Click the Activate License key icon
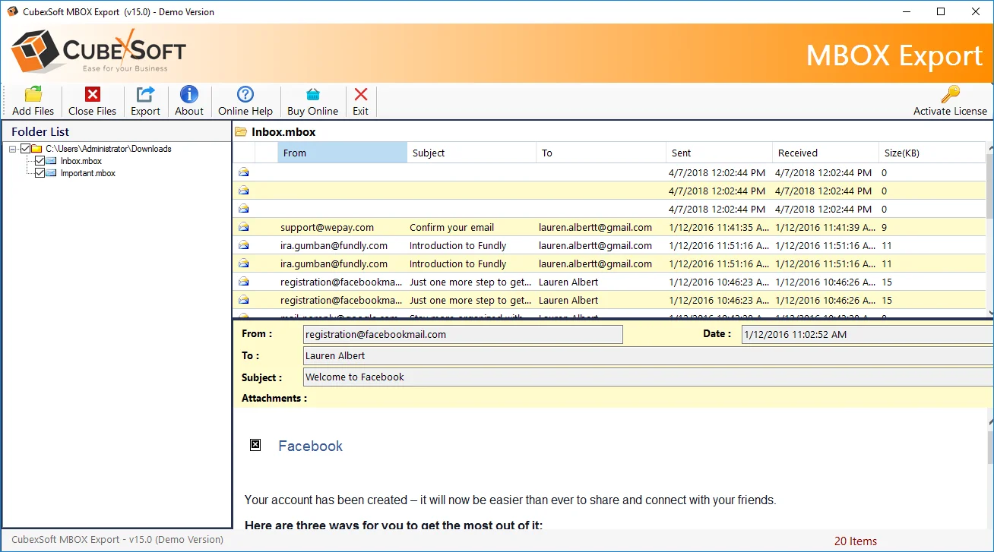This screenshot has height=552, width=994. click(950, 94)
